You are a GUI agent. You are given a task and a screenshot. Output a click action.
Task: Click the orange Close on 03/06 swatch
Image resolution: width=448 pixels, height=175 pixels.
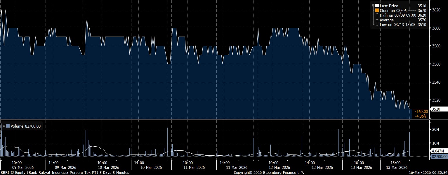377,10
